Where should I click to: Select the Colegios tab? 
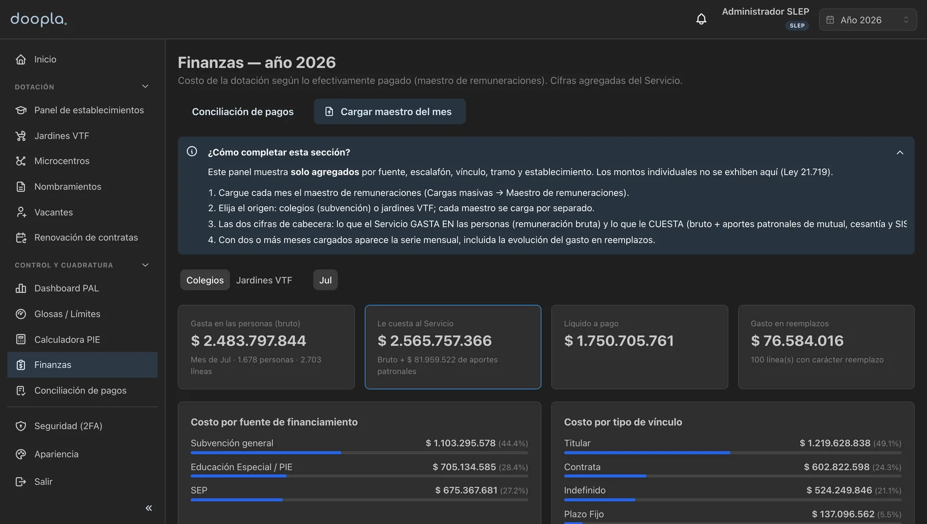(x=205, y=280)
